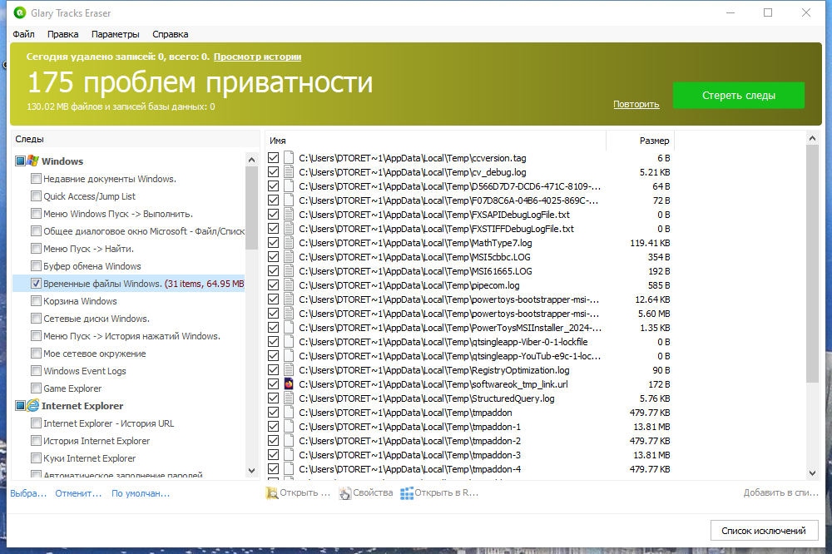Click the document icon of cv_debug.log

tap(289, 172)
